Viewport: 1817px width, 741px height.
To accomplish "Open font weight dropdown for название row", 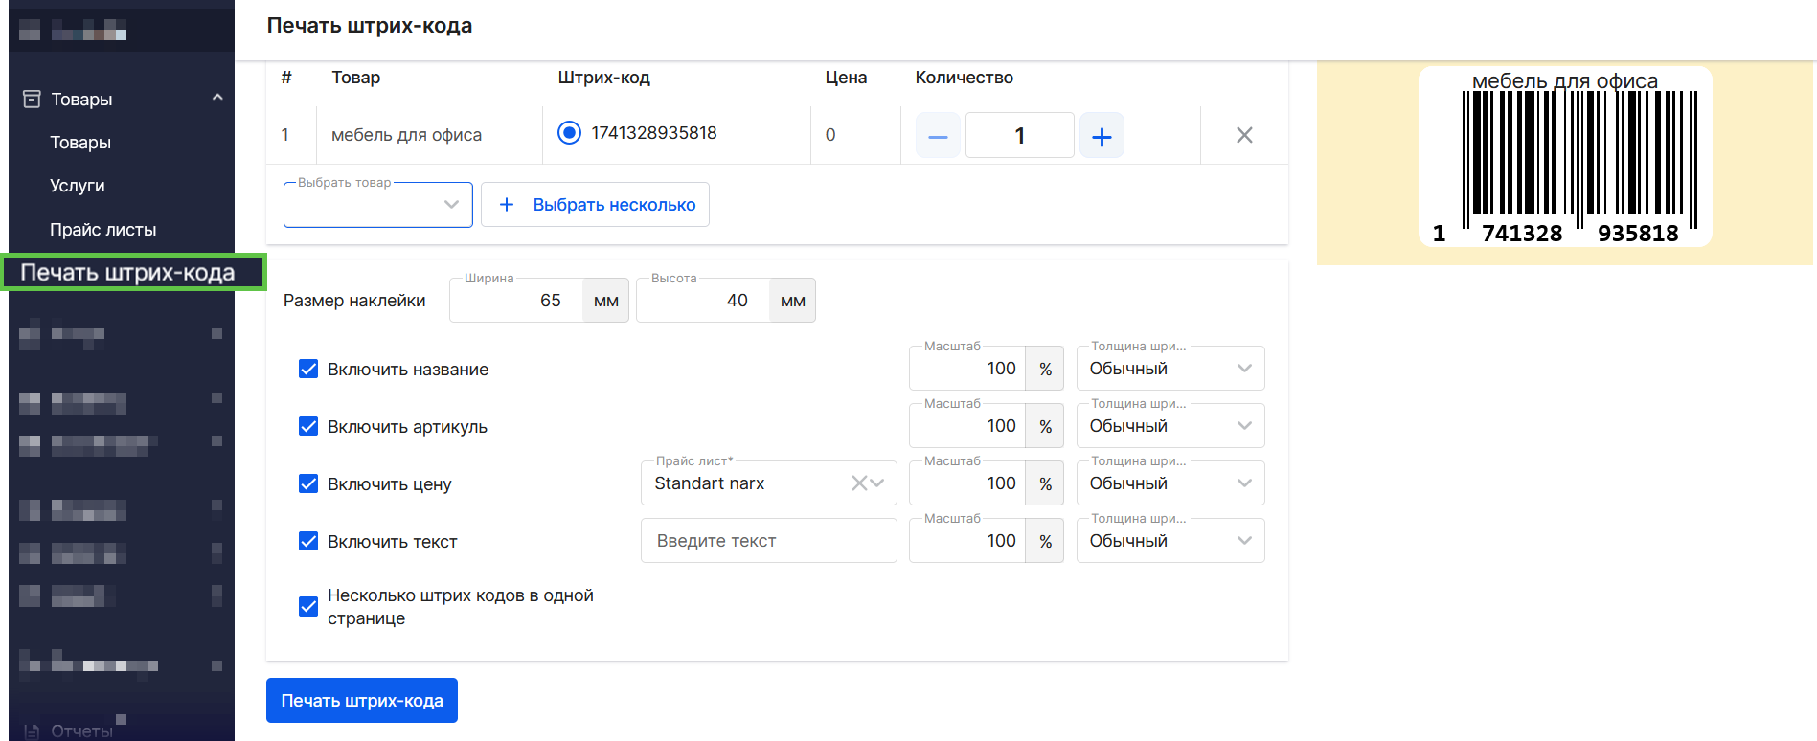I will 1170,369.
